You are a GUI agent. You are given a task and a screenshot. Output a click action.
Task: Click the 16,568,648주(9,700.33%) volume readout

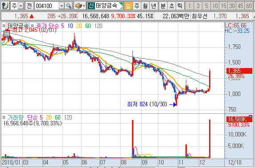(33, 123)
